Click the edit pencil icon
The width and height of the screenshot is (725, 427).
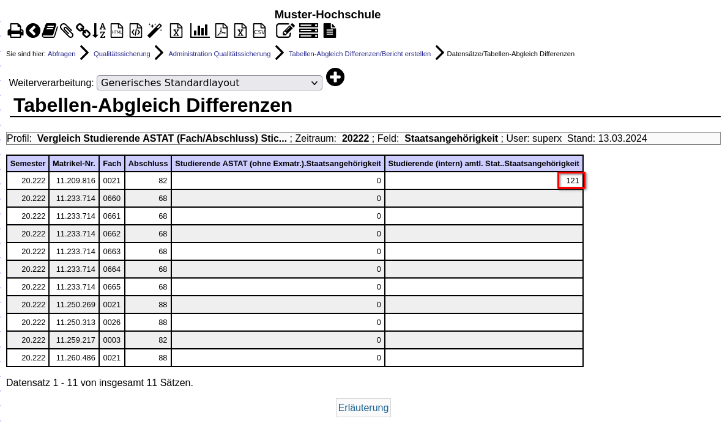coord(285,31)
